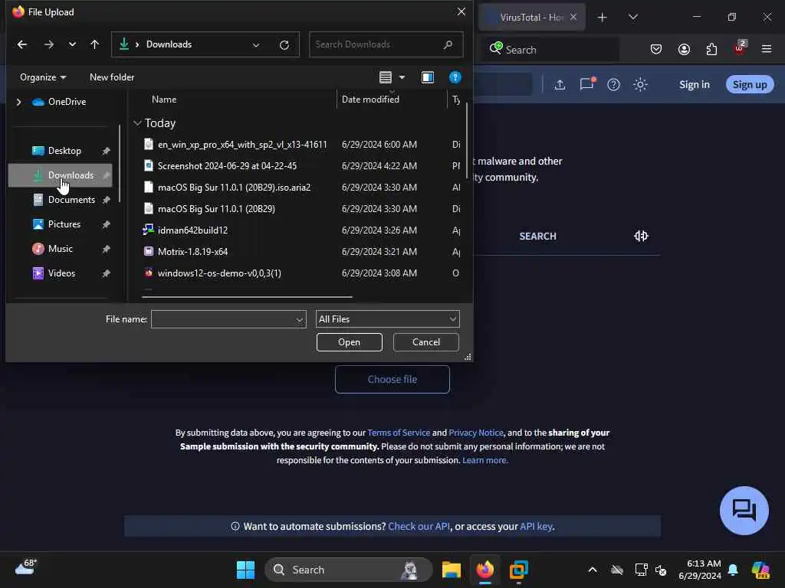Viewport: 785px width, 588px height.
Task: Open File Explorer from taskbar
Action: 451,570
